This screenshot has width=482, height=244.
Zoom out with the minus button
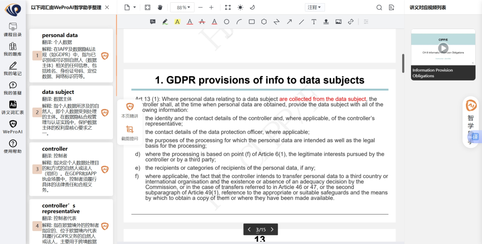coord(200,8)
